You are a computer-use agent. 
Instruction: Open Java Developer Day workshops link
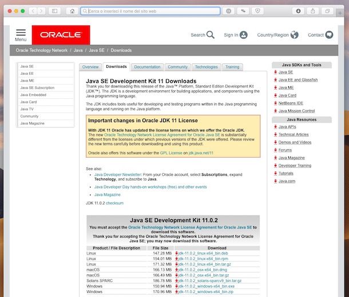[150, 187]
